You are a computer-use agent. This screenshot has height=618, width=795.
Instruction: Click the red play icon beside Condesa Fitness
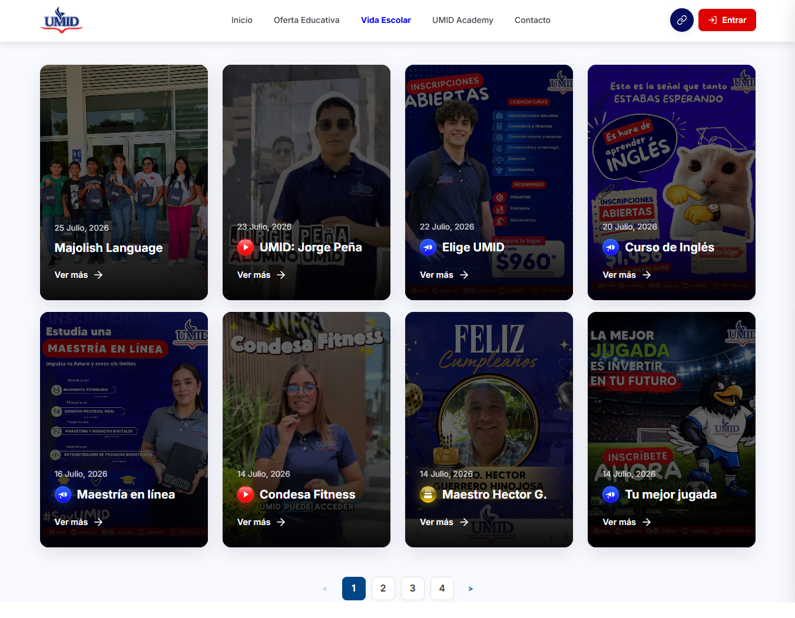[x=246, y=494]
